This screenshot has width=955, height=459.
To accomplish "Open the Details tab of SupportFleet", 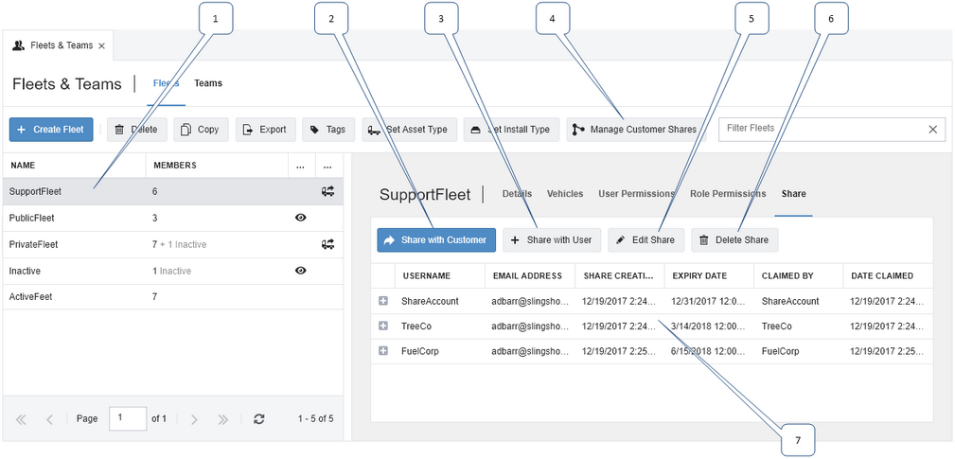I will coord(517,194).
